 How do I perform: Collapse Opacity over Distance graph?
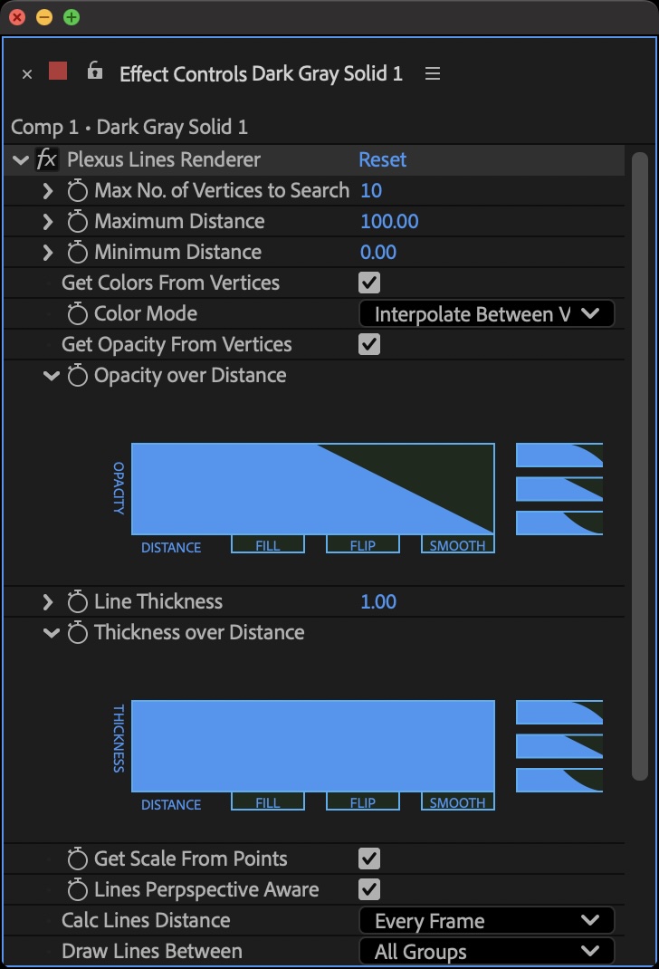click(52, 376)
